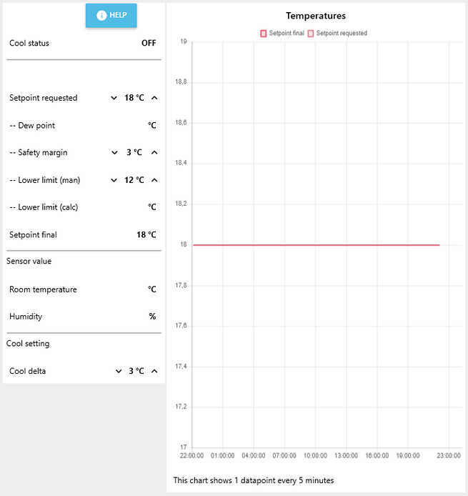Click the HELP button

(x=111, y=16)
